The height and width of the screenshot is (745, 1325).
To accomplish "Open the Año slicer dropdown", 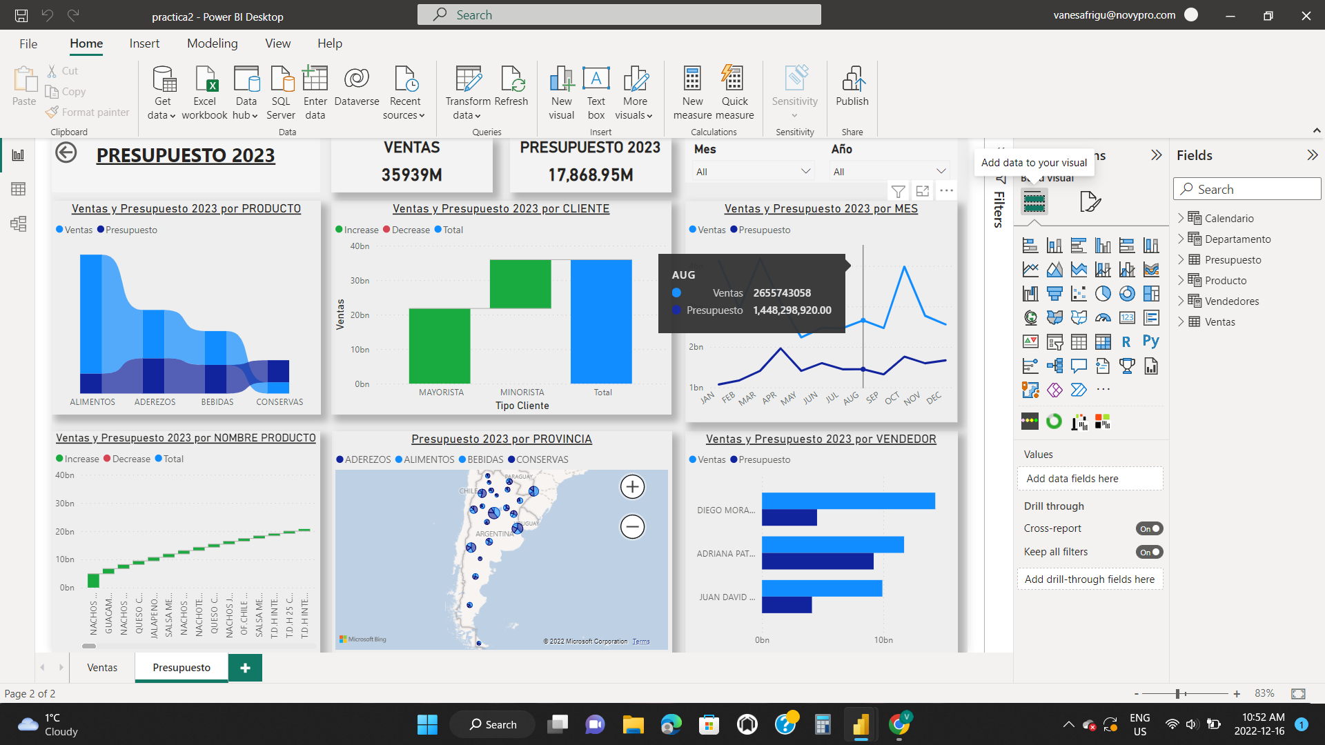I will (941, 171).
